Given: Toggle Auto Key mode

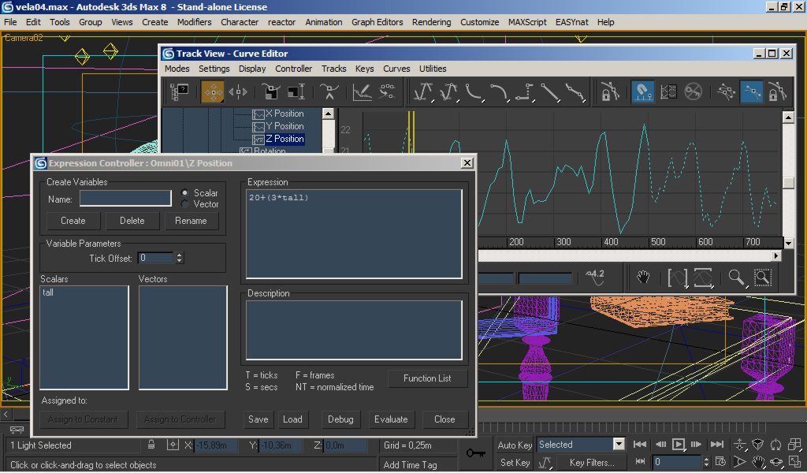Looking at the screenshot, I should 515,445.
